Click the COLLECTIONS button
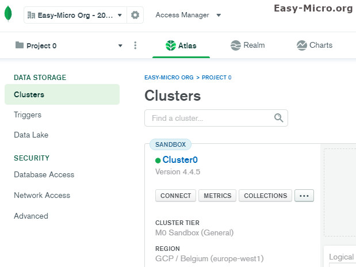The width and height of the screenshot is (356, 267). [x=265, y=196]
